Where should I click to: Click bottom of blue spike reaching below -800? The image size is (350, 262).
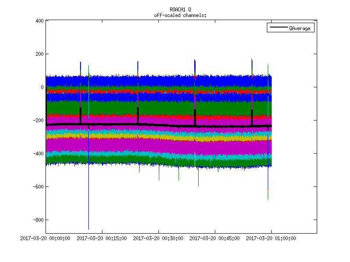point(88,228)
